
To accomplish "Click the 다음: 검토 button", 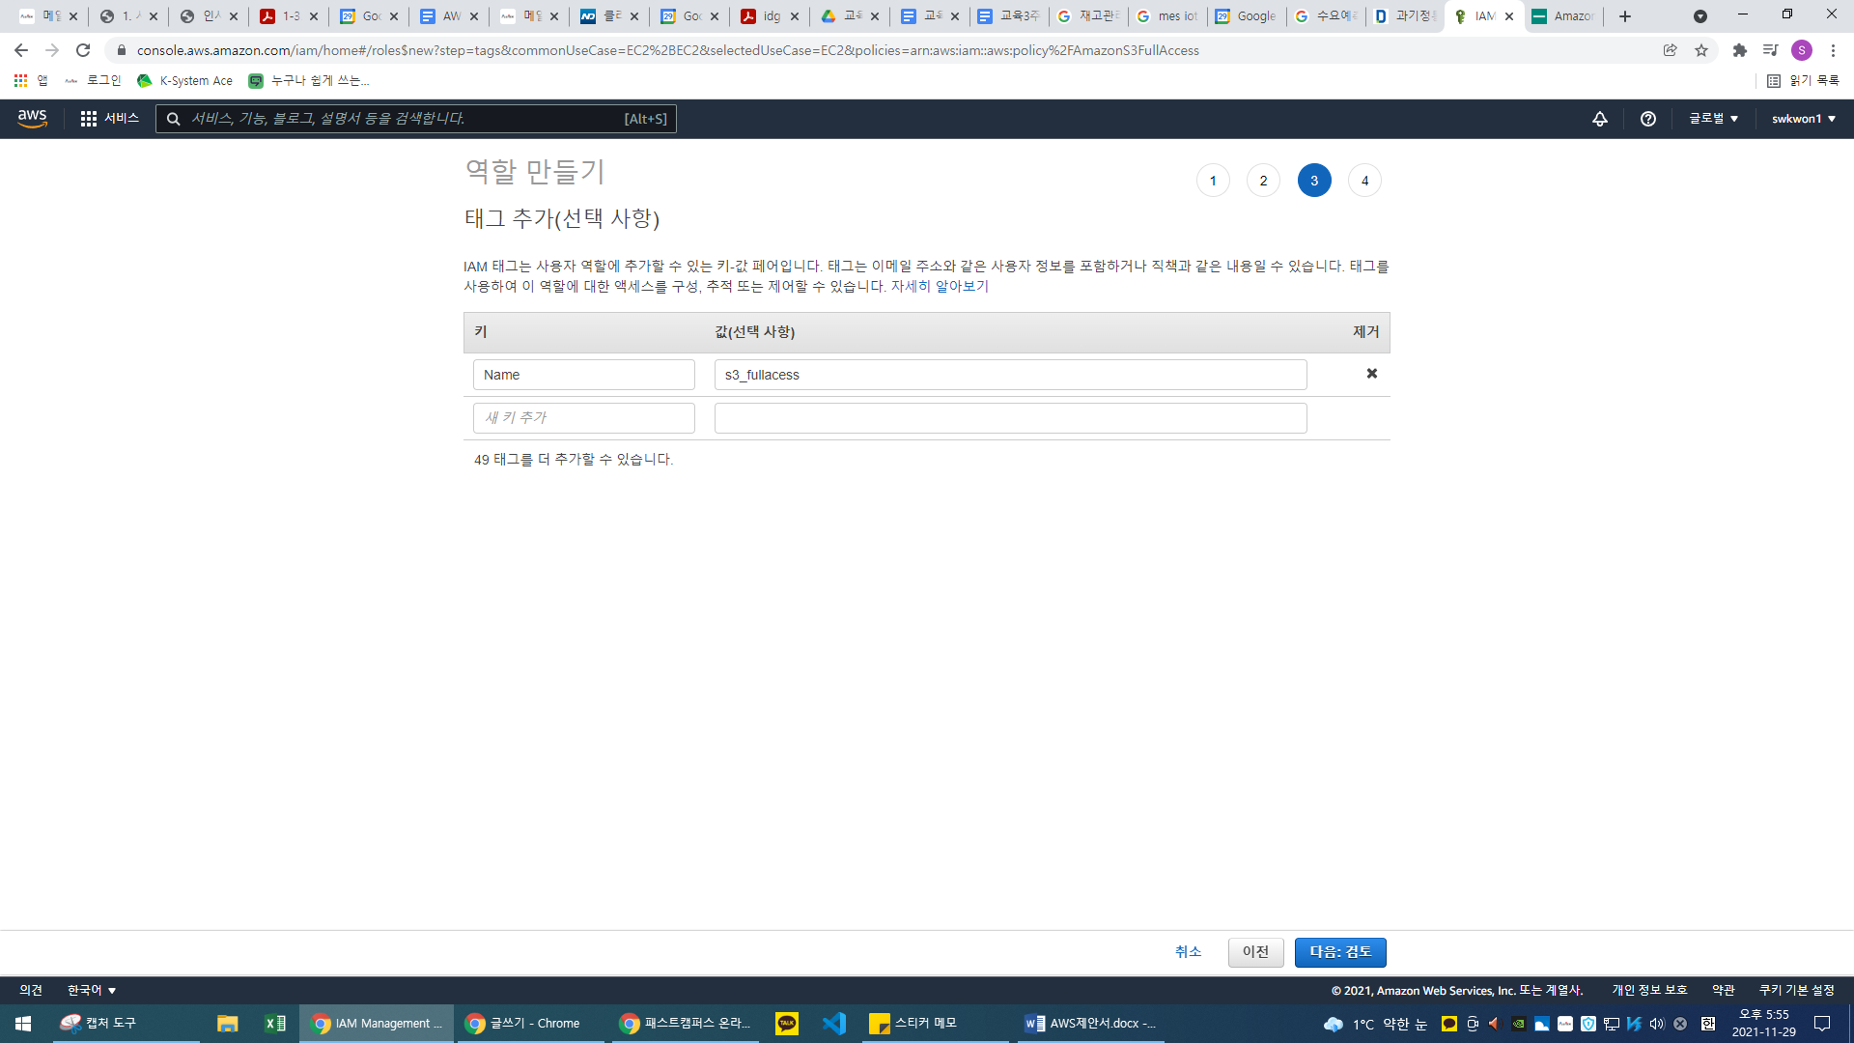I will coord(1339,952).
